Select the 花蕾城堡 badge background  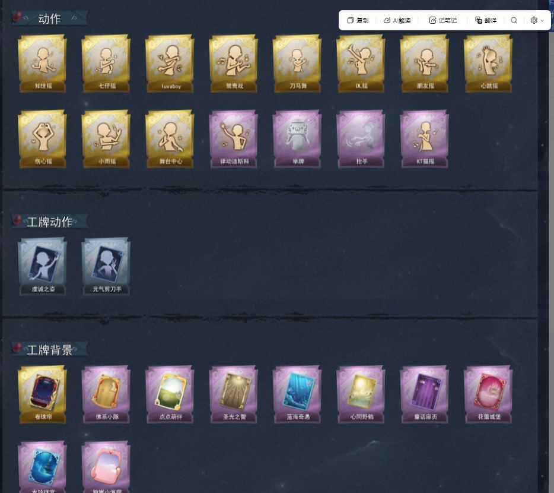pyautogui.click(x=488, y=394)
